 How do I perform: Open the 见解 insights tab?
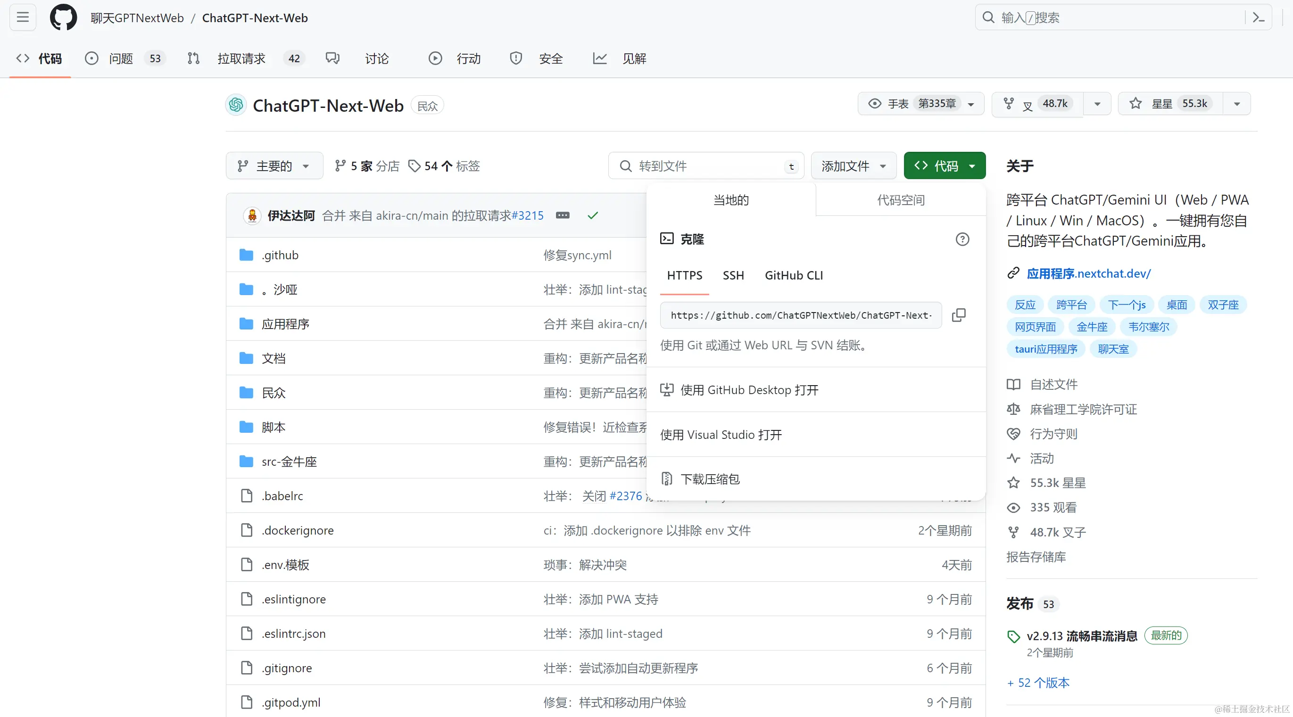tap(620, 59)
